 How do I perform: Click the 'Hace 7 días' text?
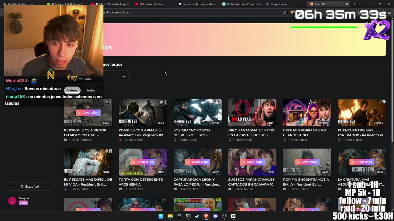click(299, 140)
